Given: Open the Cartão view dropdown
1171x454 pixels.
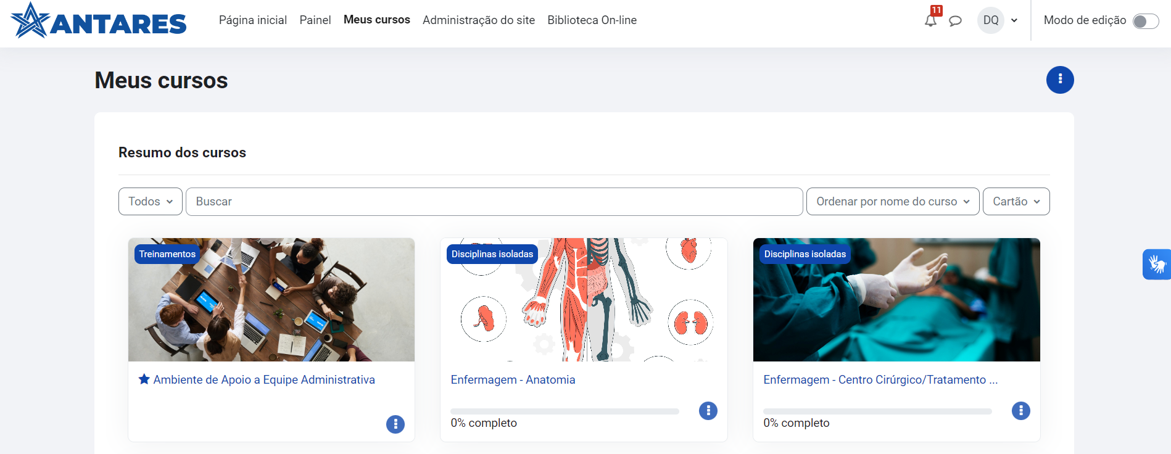Looking at the screenshot, I should [x=1016, y=201].
